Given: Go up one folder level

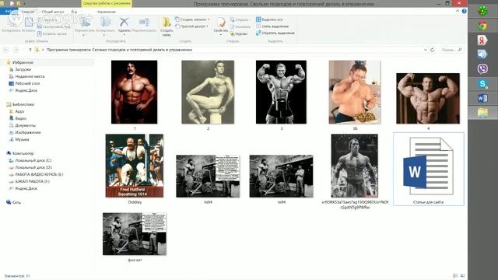Looking at the screenshot, I should point(30,50).
